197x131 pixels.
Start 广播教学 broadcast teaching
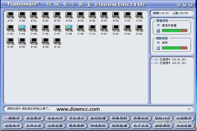(12, 118)
